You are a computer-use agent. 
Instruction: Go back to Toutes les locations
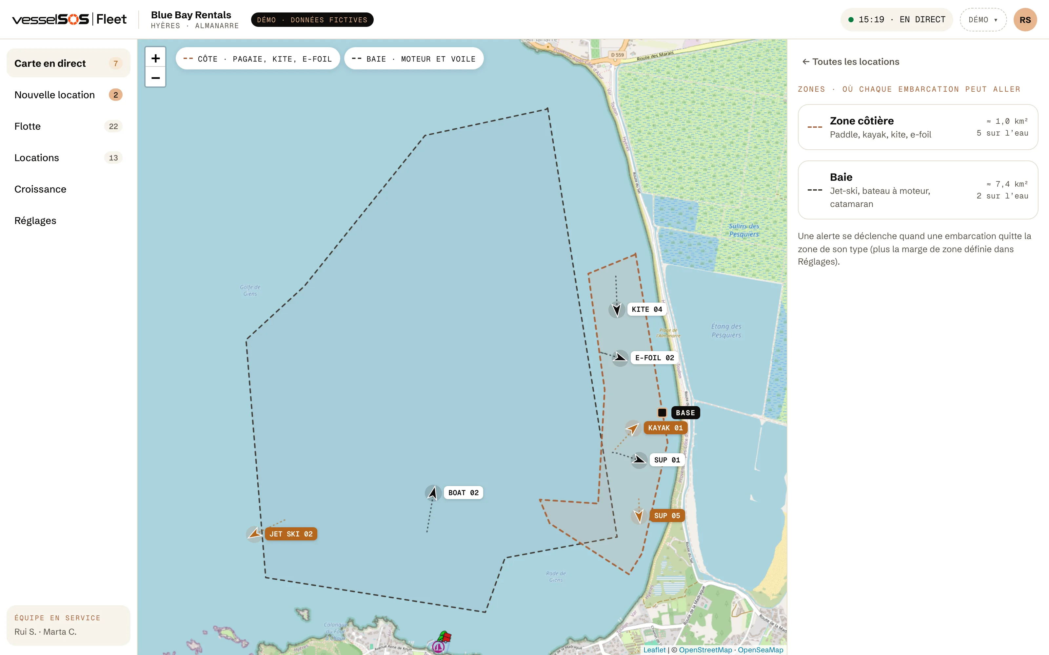tap(850, 62)
